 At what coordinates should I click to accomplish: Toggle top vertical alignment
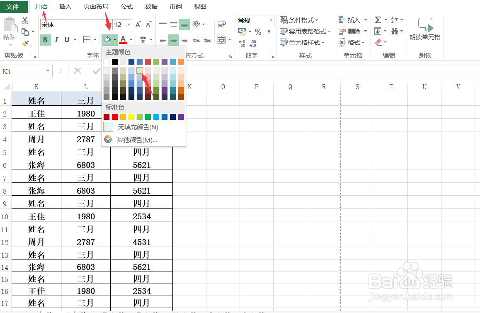163,23
